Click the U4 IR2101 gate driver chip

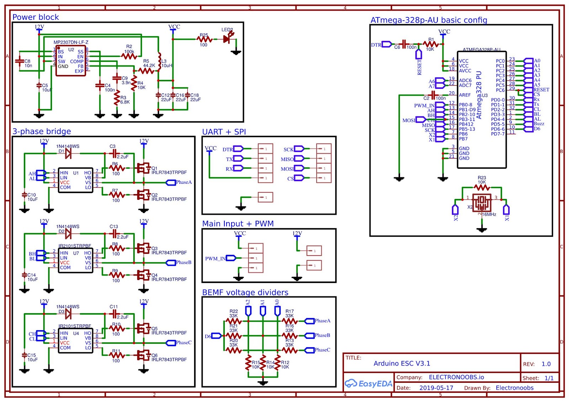click(x=75, y=341)
